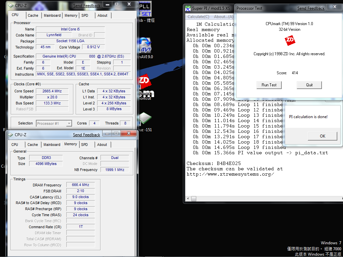Click the Instructions field listing MMX, SSE
Viewport: 343px width, 257px height.
(x=83, y=74)
